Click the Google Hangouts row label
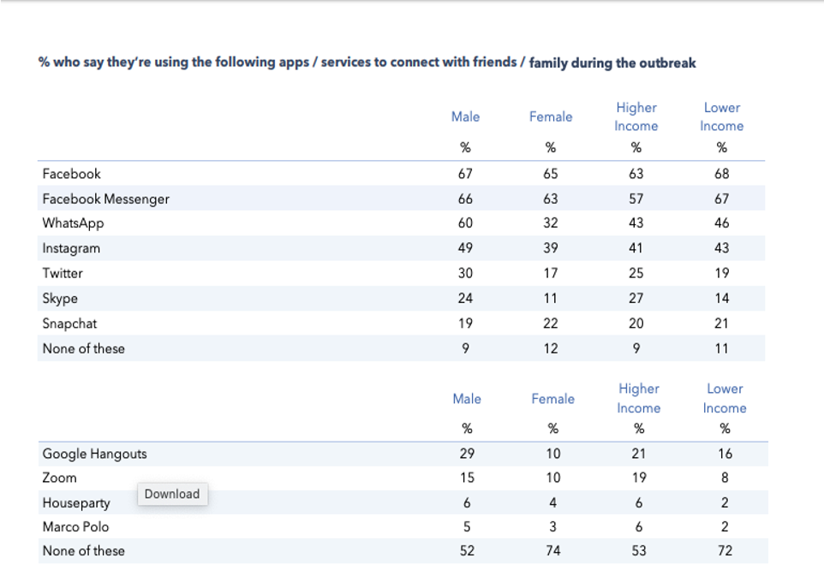 click(x=94, y=454)
